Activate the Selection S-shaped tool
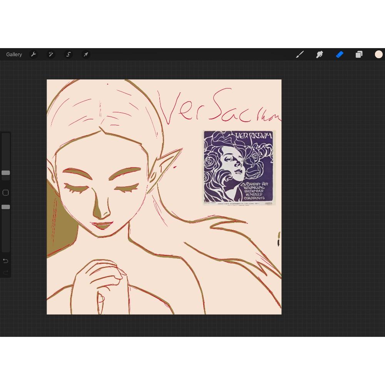Image resolution: width=385 pixels, height=385 pixels. click(x=69, y=54)
